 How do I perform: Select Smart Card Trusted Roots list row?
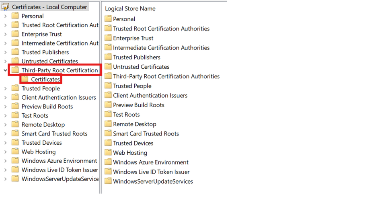coord(146,133)
